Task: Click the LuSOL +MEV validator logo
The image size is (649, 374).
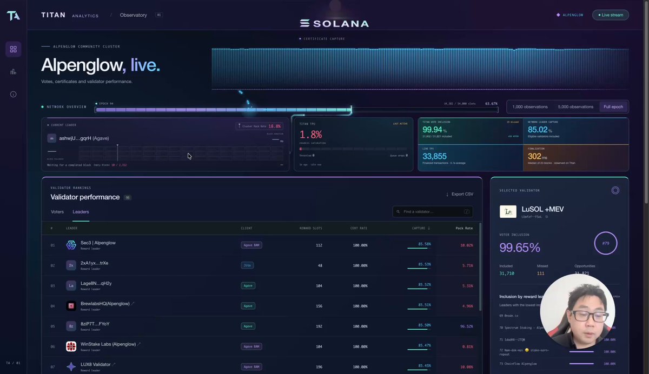Action: (x=508, y=211)
